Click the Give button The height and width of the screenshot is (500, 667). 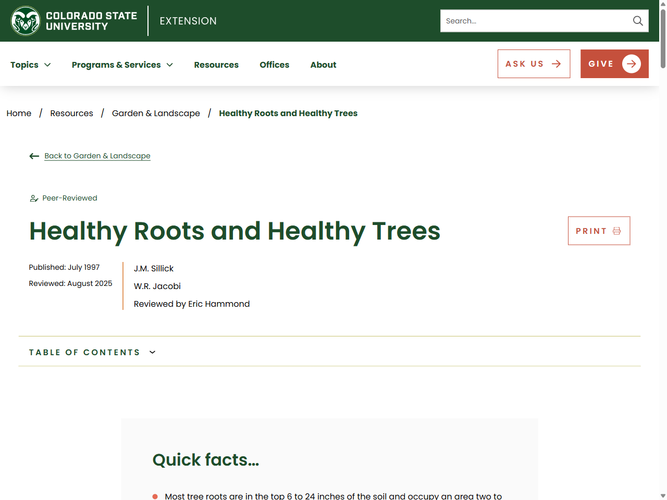click(x=614, y=64)
